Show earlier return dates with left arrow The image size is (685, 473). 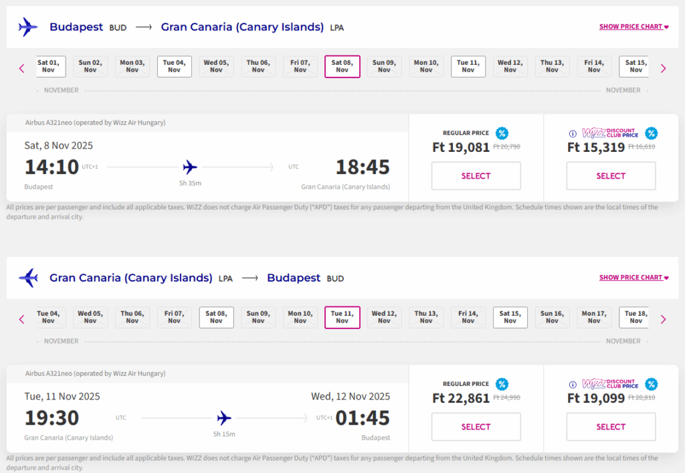click(x=21, y=319)
